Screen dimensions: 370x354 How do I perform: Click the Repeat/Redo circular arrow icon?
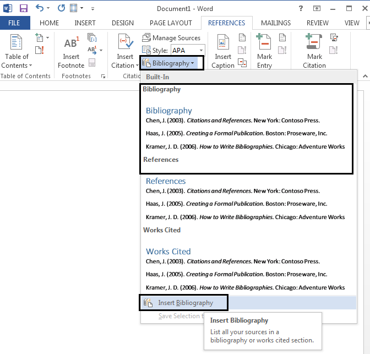(61, 8)
